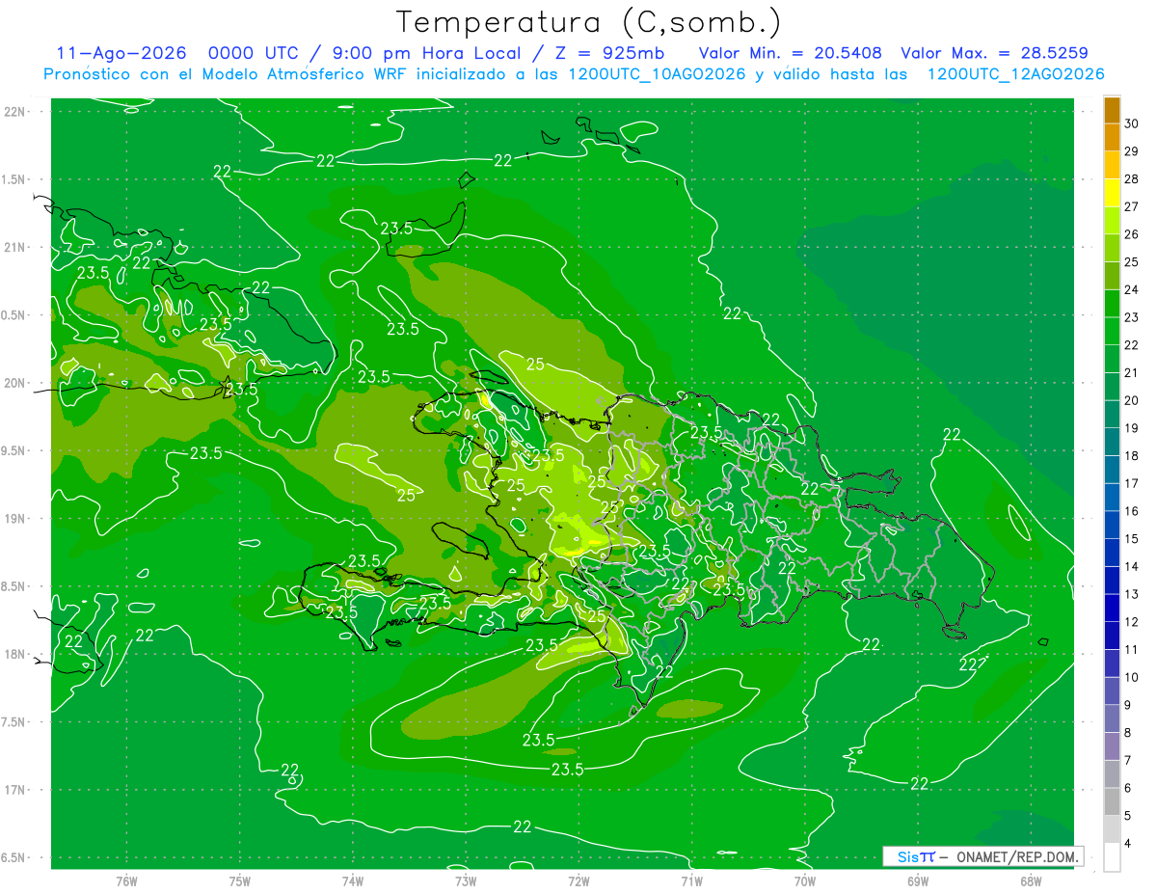Click the '26' label on the color scale
This screenshot has height=894, width=1157.
point(1131,234)
